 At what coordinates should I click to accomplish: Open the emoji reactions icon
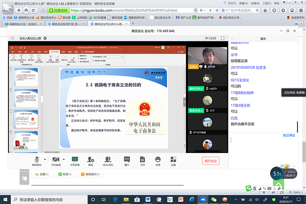pyautogui.click(x=158, y=160)
